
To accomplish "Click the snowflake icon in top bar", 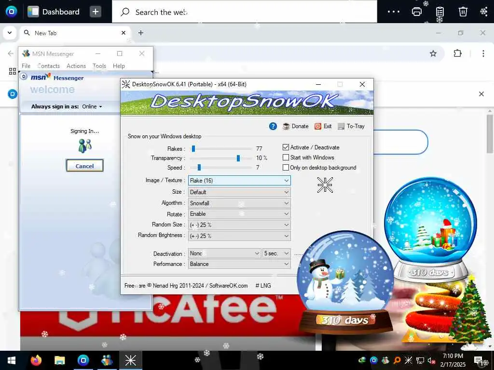I will pos(483,12).
